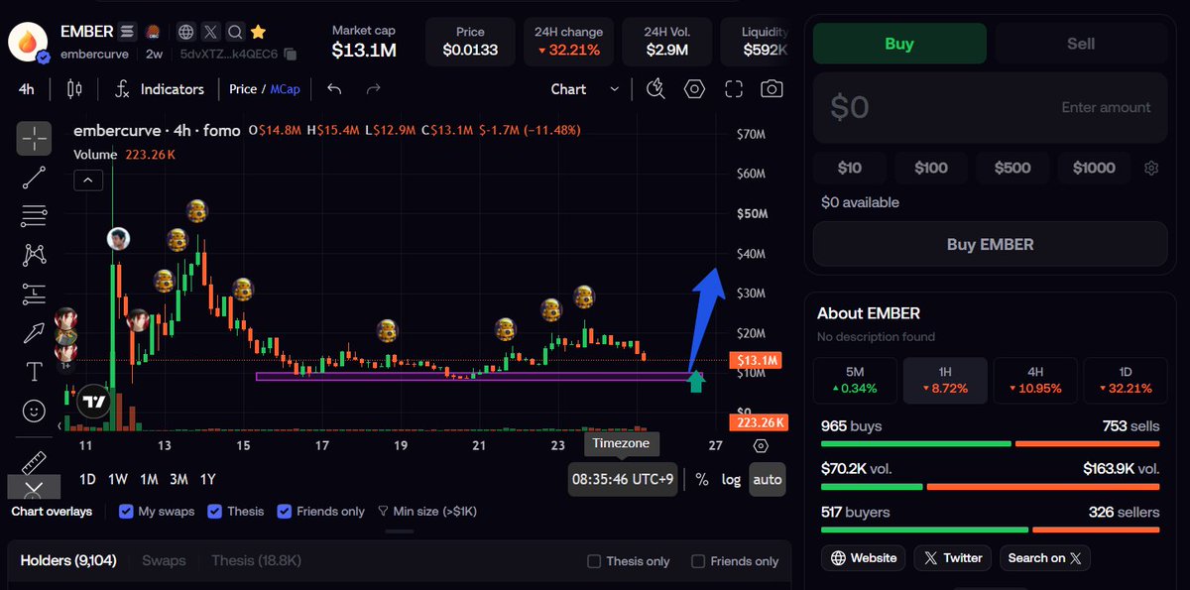Click the panel resize handle below overlays
1190x590 pixels.
click(399, 531)
